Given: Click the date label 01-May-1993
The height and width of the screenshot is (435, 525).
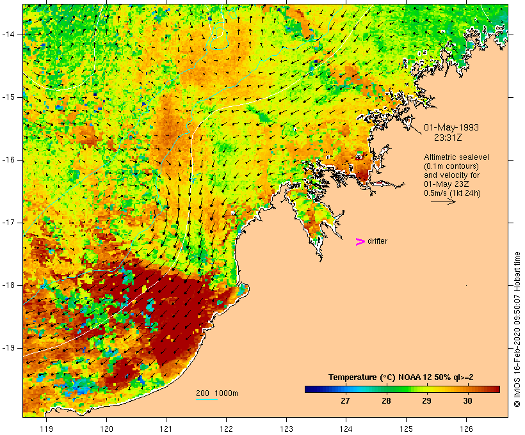Looking at the screenshot, I should tap(451, 127).
